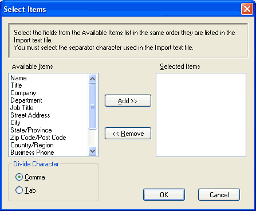Viewport: 256px width, 211px height.
Task: Click the scroll up arrow in Available Items
Action: tap(93, 79)
